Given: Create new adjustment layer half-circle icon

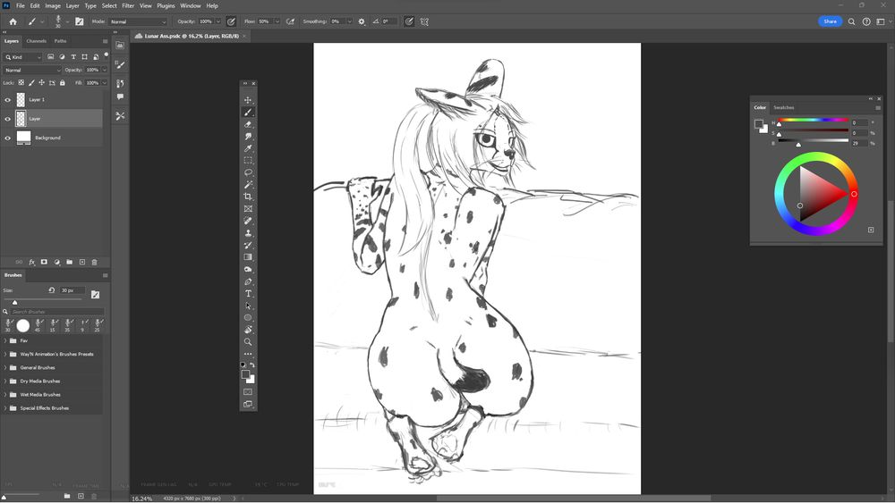Looking at the screenshot, I should (x=56, y=262).
